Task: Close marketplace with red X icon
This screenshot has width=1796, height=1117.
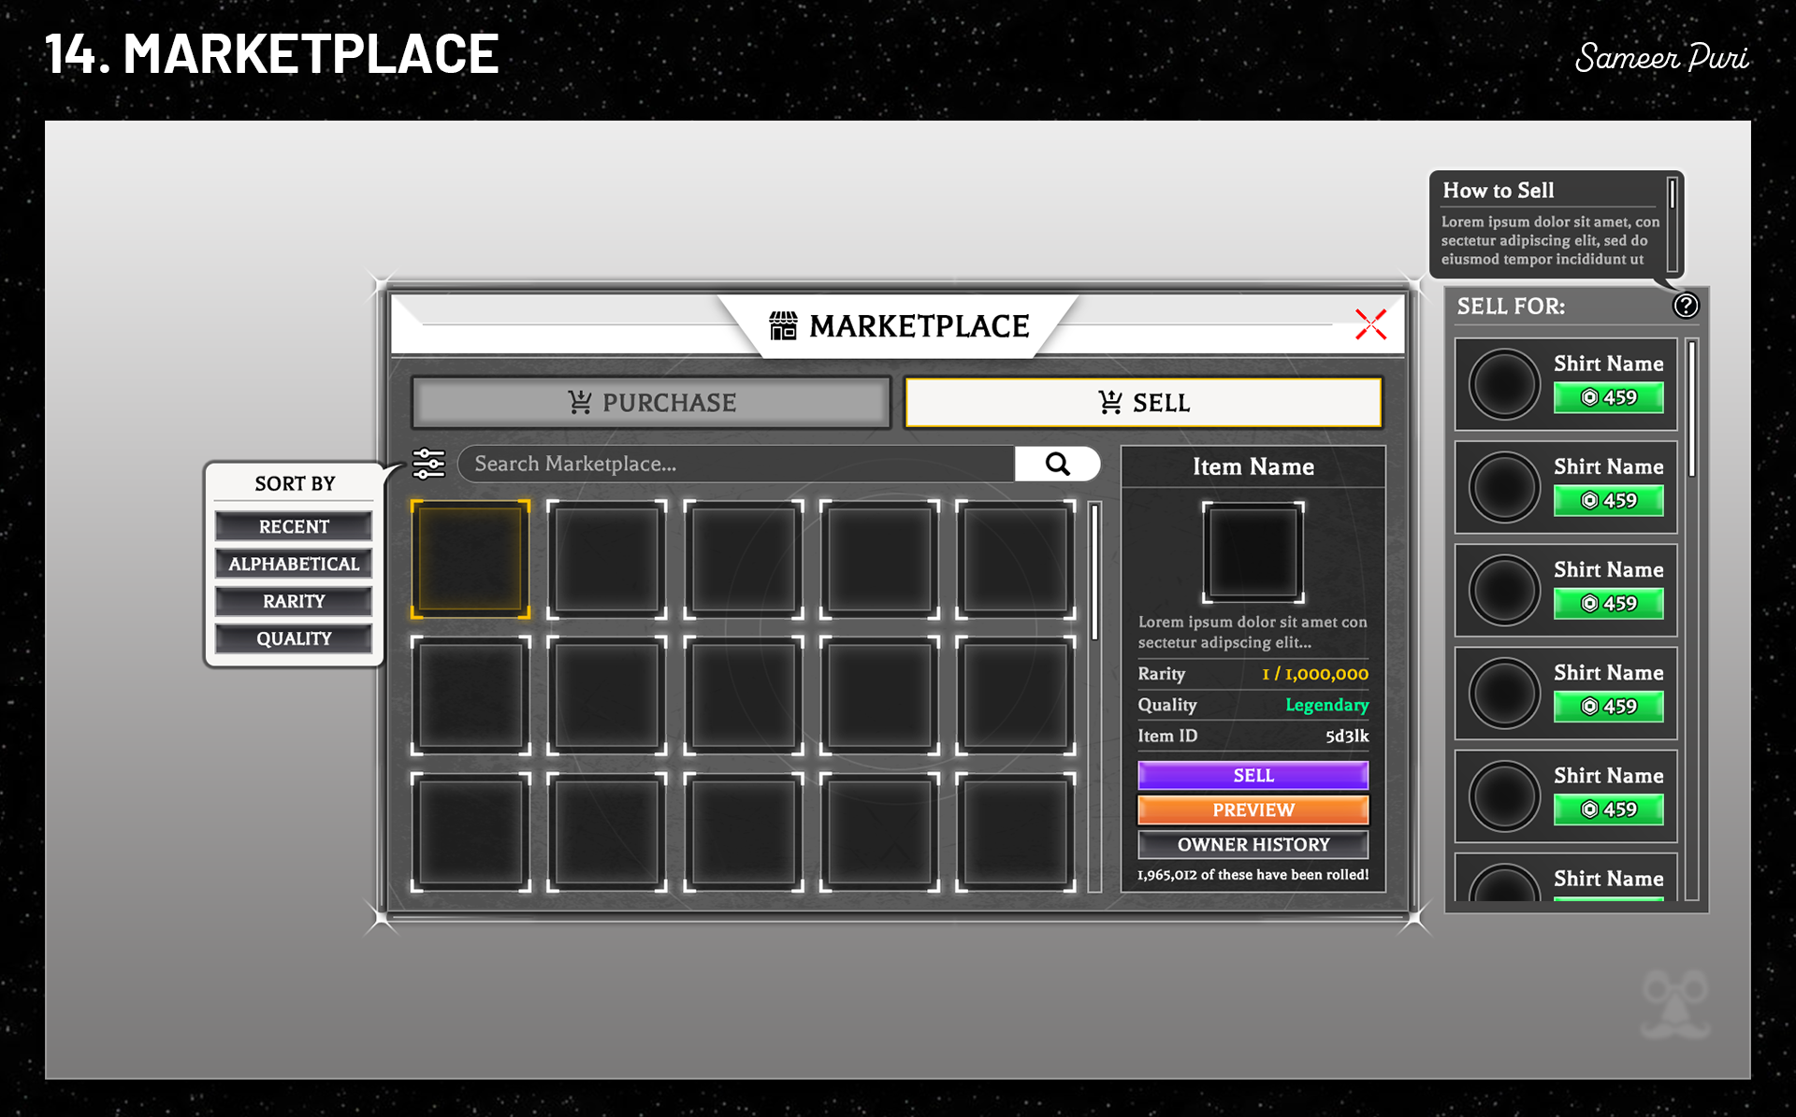Action: click(x=1370, y=324)
